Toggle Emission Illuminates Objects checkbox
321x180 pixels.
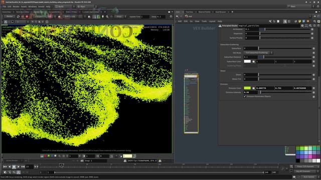245,96
